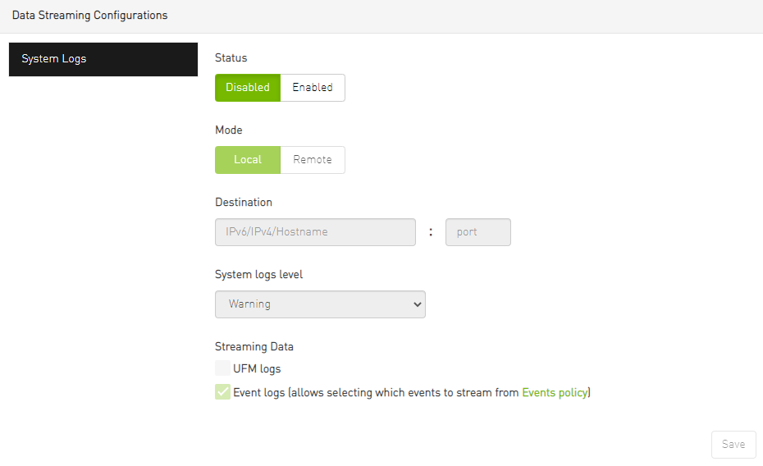Click the Destination field label

243,202
